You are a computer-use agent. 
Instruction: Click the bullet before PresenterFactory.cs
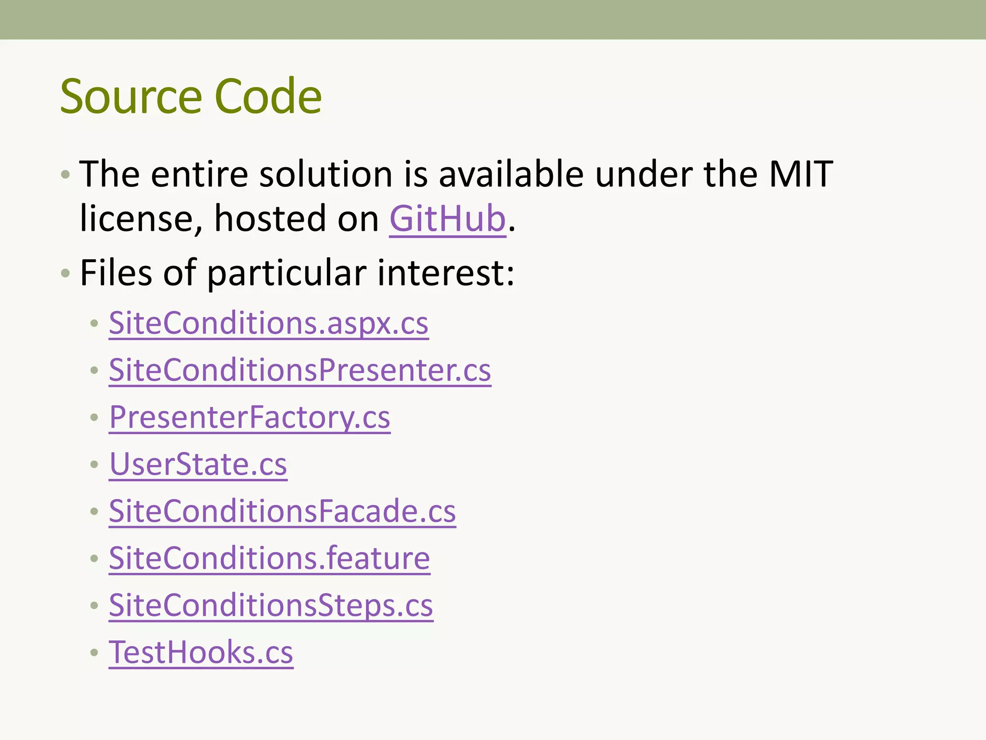(x=94, y=418)
